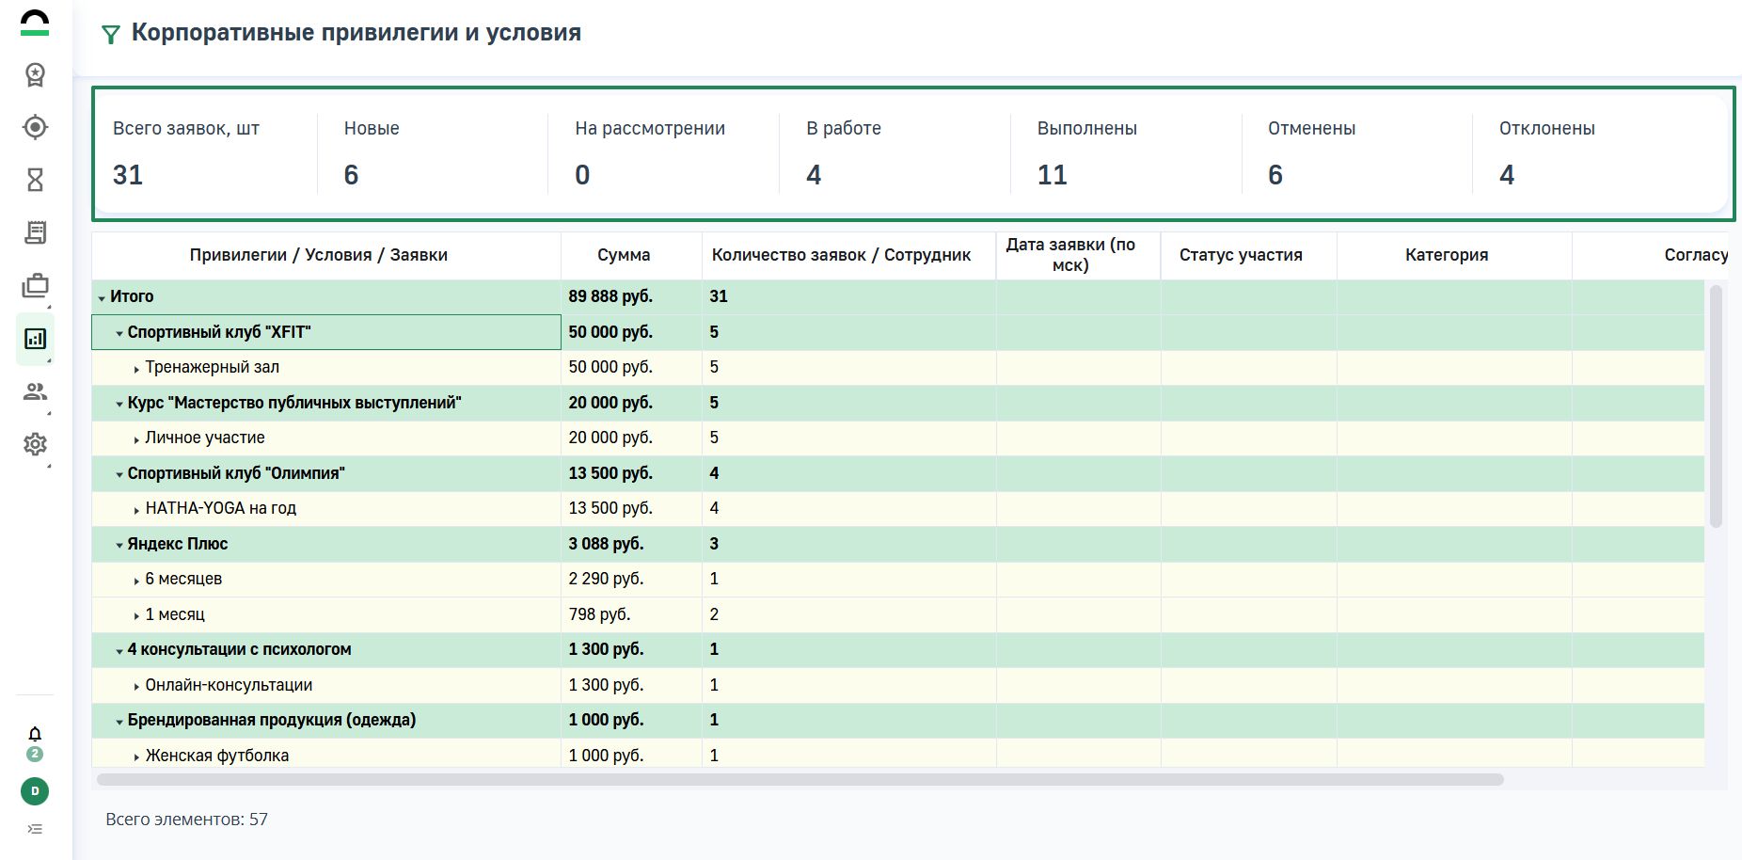
Task: Open the filter funnel icon beside title
Action: tap(110, 35)
